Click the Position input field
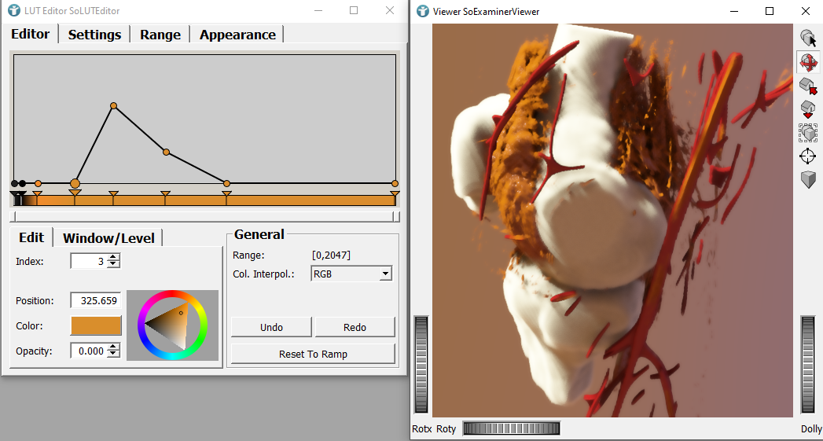This screenshot has height=441, width=823. click(95, 300)
